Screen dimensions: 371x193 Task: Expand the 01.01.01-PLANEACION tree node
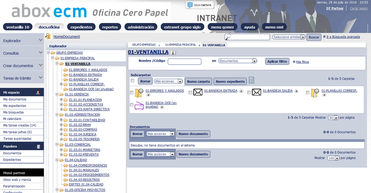61,100
